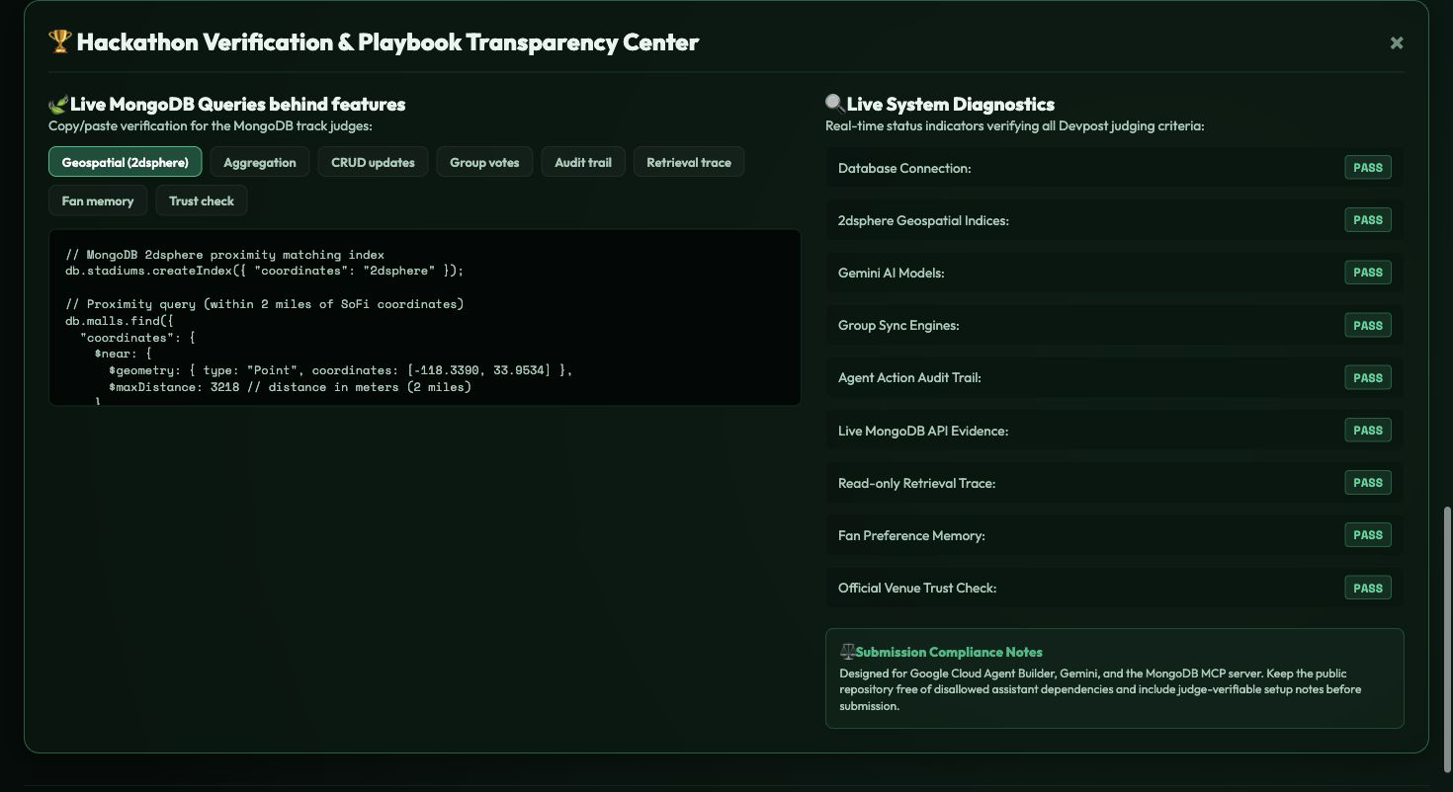Click the PASS badge for Database Connection
Viewport: 1453px width, 792px height.
(x=1368, y=168)
